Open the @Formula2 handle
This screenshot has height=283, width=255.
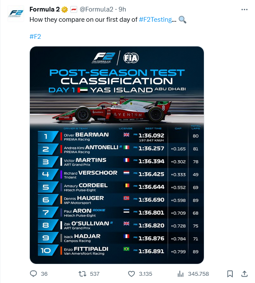pos(96,9)
